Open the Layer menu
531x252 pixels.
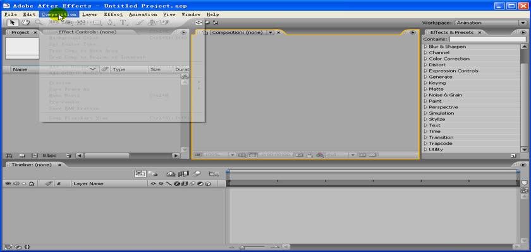(90, 14)
